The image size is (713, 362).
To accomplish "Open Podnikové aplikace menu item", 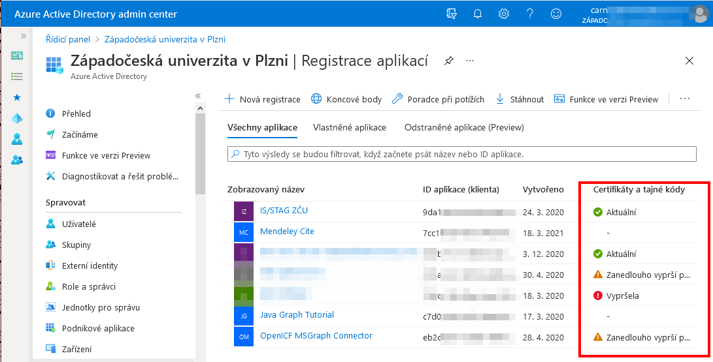I will 98,329.
